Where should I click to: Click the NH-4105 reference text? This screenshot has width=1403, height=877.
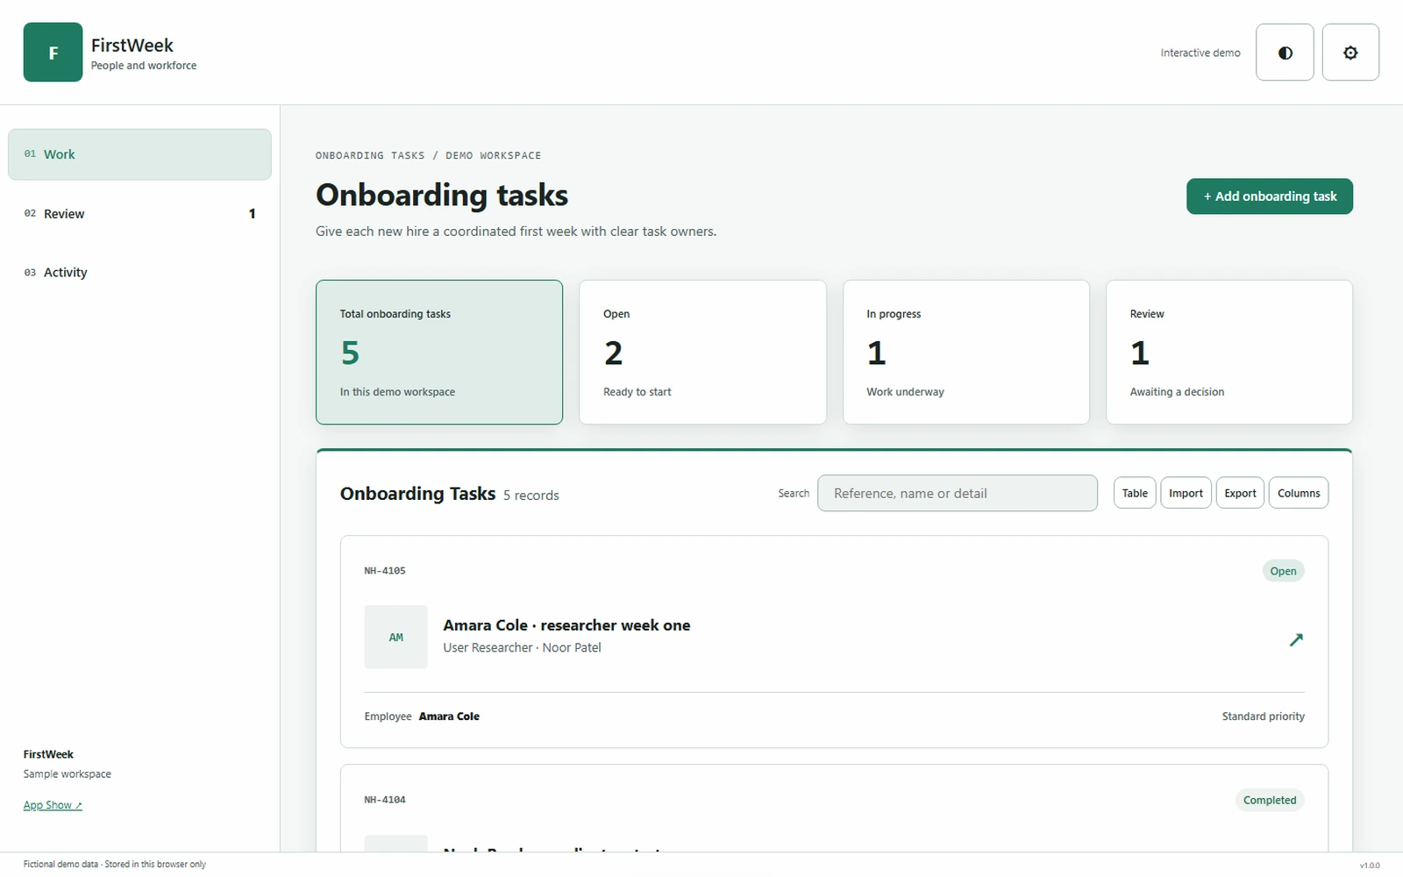click(385, 571)
